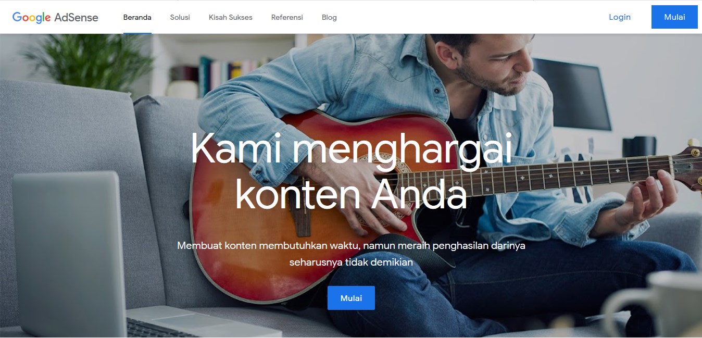Click the Login link
The height and width of the screenshot is (338, 702).
pyautogui.click(x=620, y=17)
